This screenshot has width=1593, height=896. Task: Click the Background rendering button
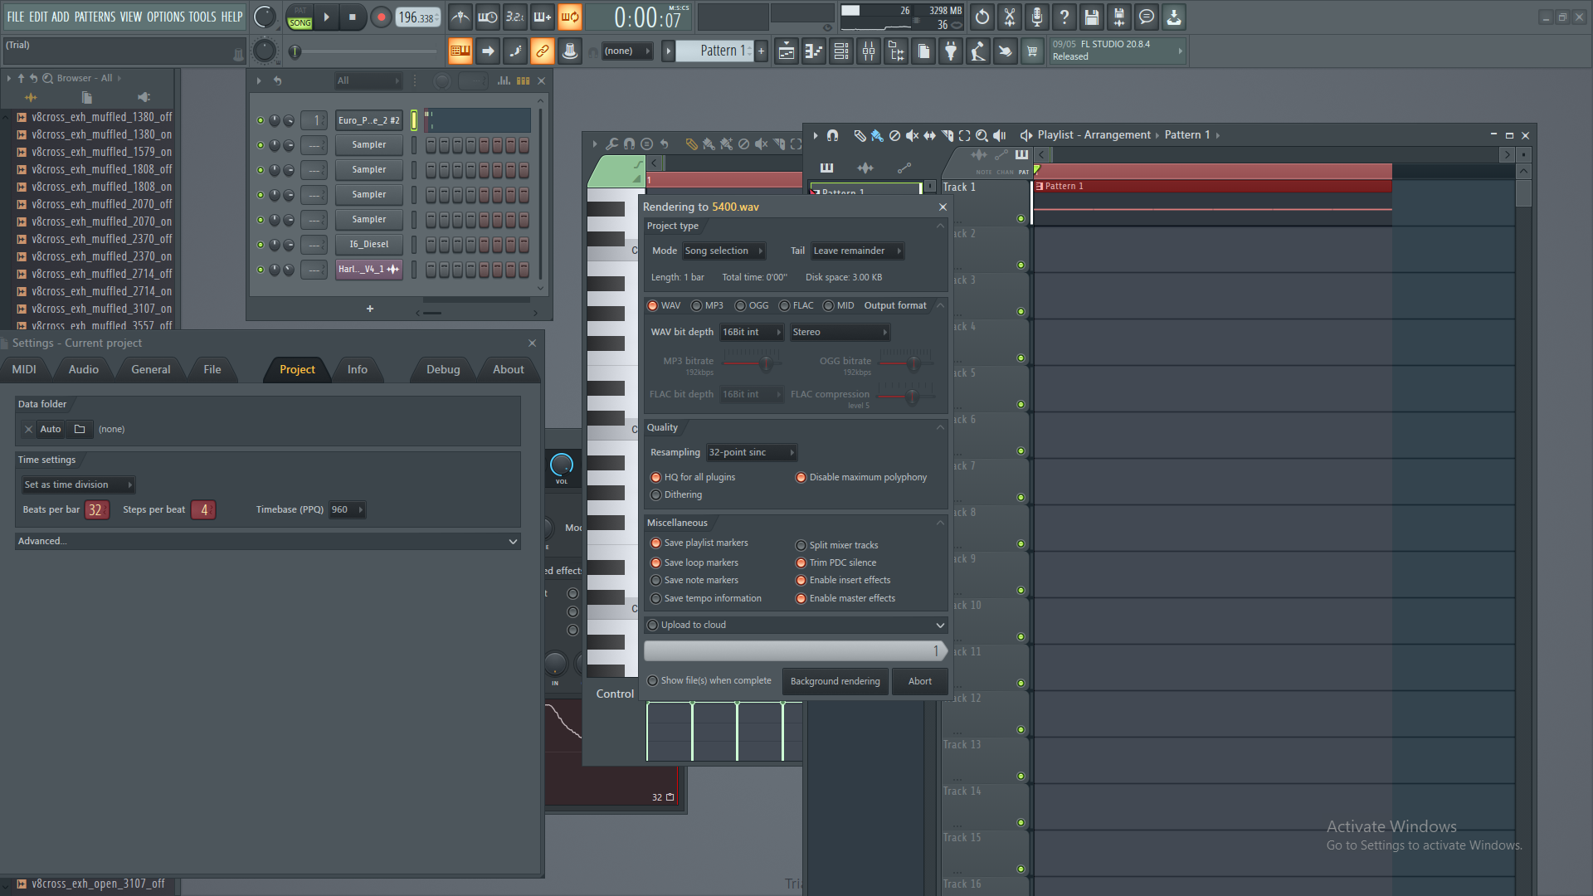click(x=835, y=681)
